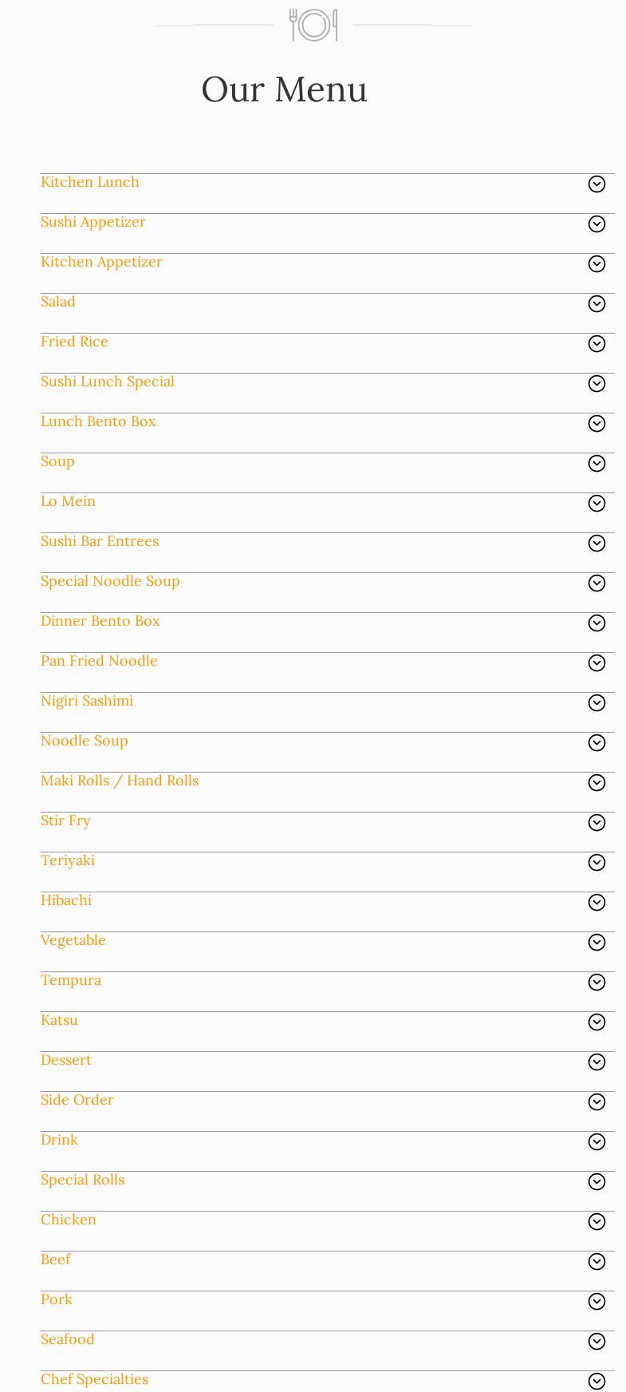
Task: Click the Chef Specialties link
Action: click(94, 1379)
